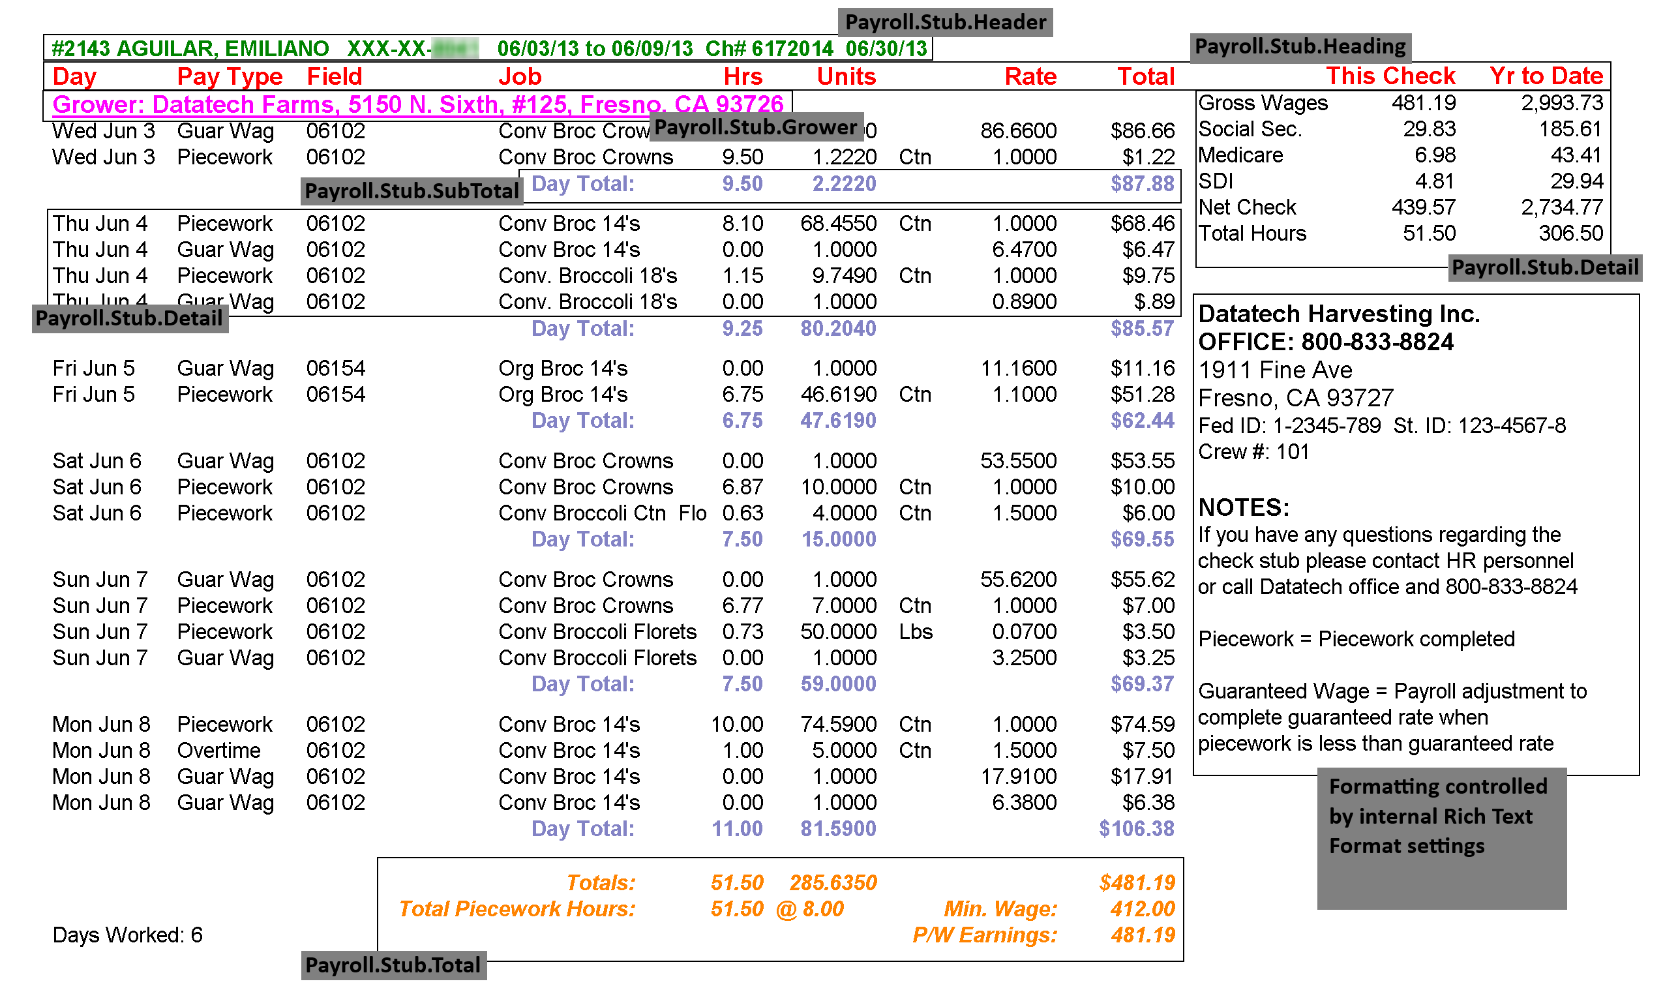1663x990 pixels.
Task: Click the Days Worked: 6 text
Action: [x=127, y=935]
